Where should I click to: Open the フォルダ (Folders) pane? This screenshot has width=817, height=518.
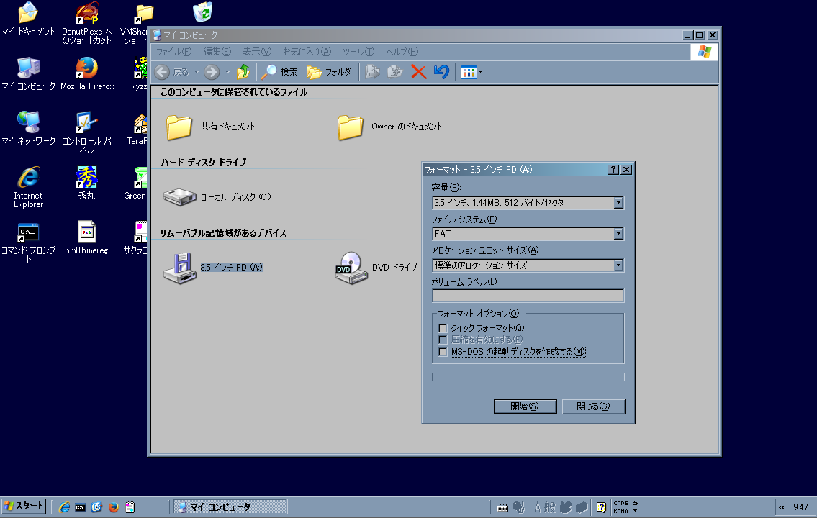tap(327, 72)
